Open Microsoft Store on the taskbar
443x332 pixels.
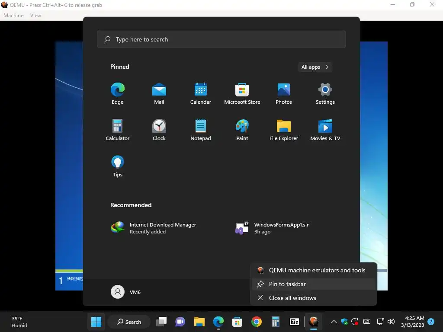coord(238,322)
